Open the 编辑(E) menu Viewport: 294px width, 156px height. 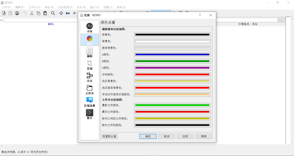(x=20, y=7)
